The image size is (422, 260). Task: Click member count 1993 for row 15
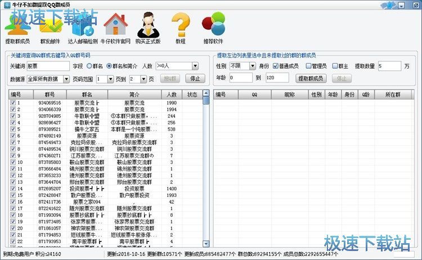172,195
